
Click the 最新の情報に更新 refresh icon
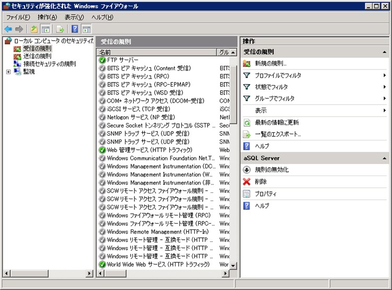click(x=247, y=123)
